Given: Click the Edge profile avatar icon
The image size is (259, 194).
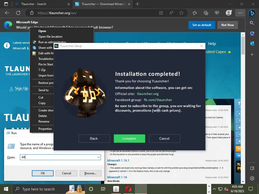Looking at the screenshot, I should coord(229,13).
